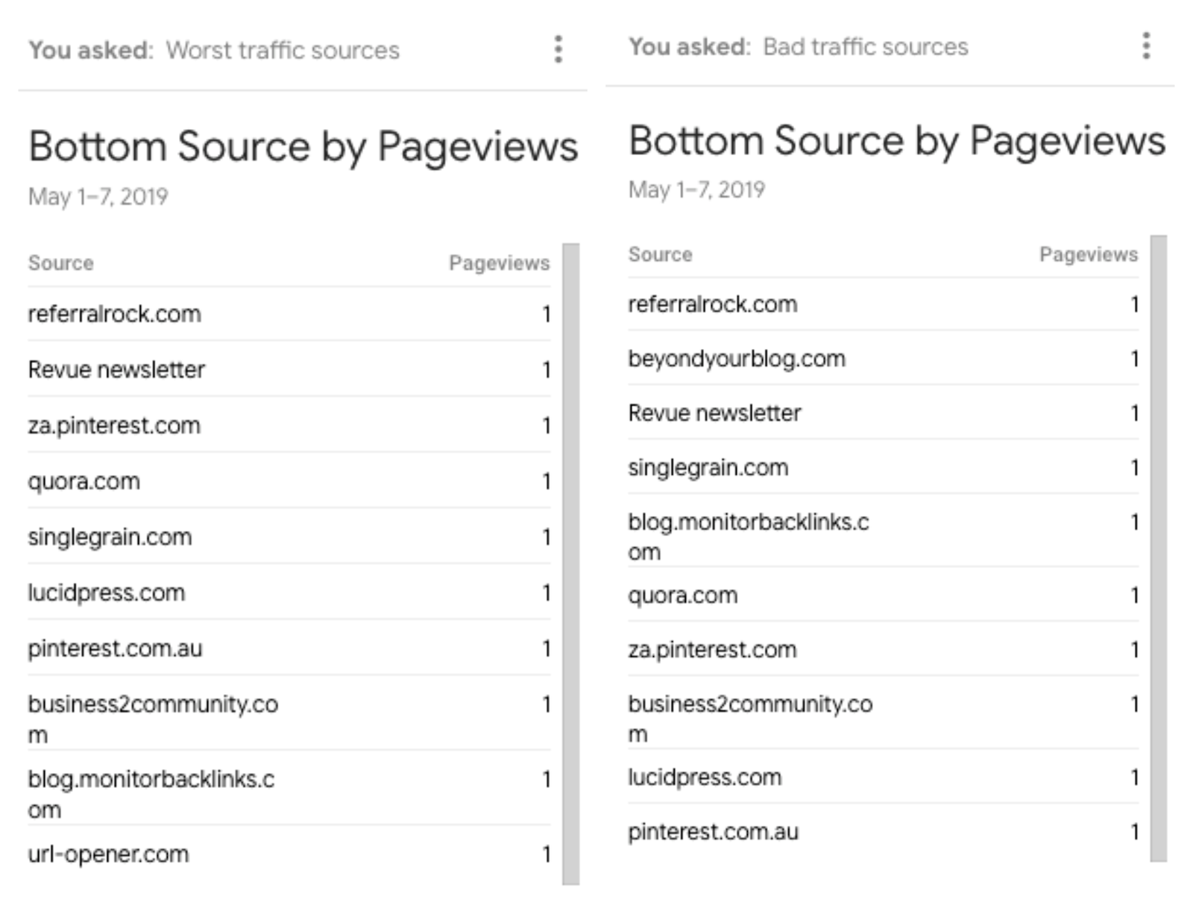Click blog.monitorbacklinks.com in the Worst traffic sources table
The height and width of the screenshot is (917, 1193).
[x=151, y=793]
